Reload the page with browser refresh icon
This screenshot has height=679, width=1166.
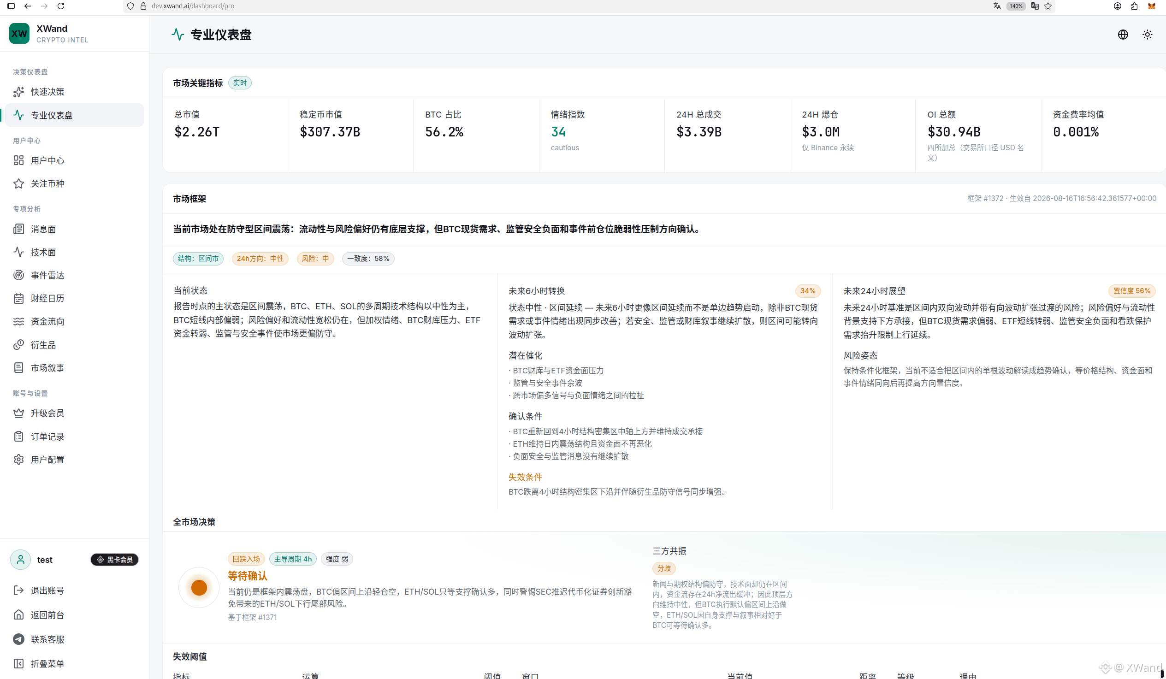tap(60, 6)
